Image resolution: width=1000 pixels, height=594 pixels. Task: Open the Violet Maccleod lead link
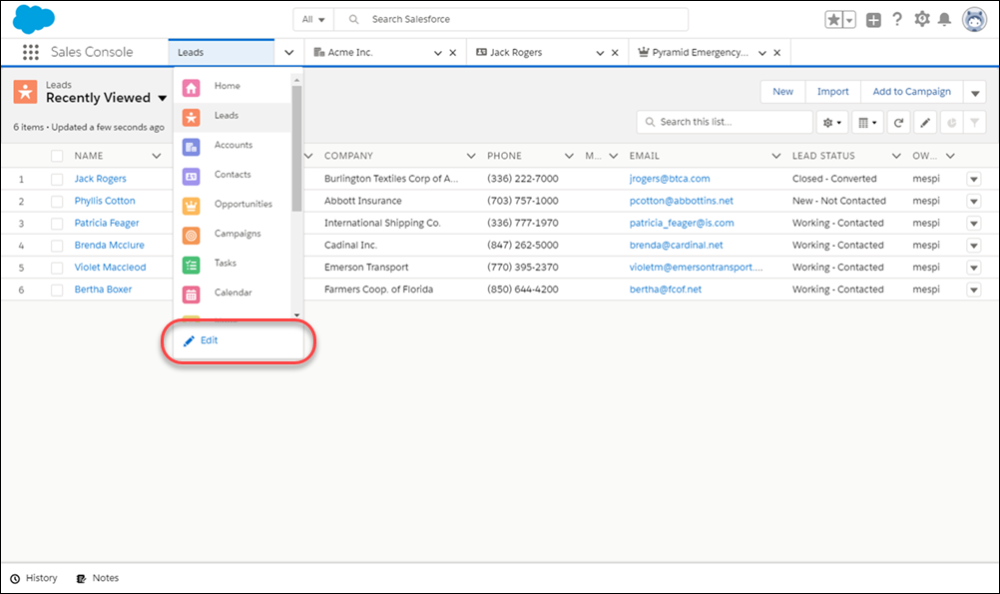110,268
